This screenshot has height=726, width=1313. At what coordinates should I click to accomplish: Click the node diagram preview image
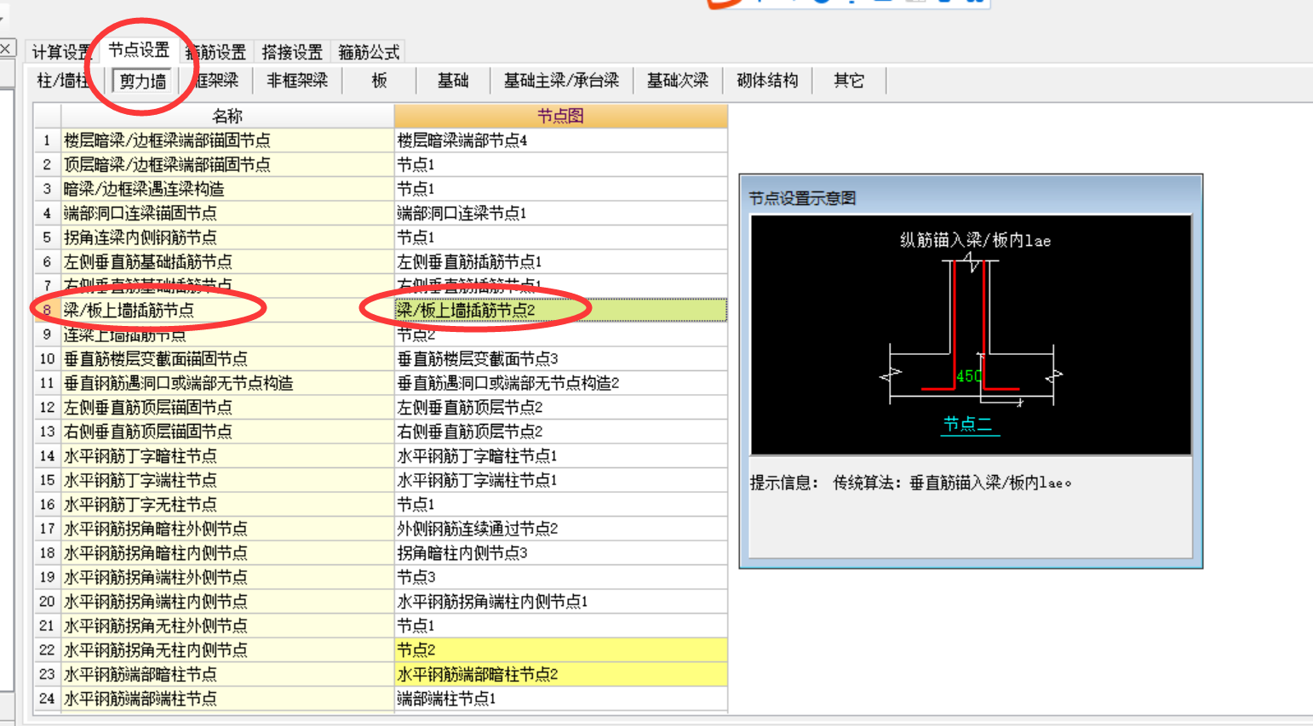point(971,335)
